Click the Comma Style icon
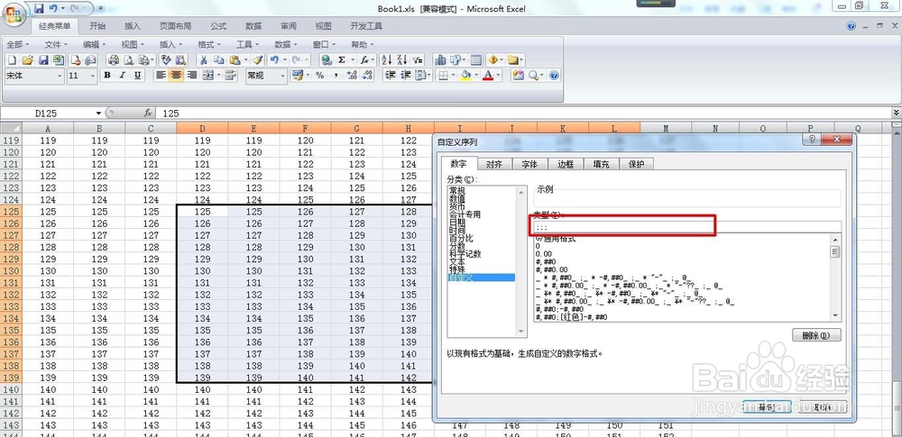This screenshot has width=902, height=437. pos(336,76)
